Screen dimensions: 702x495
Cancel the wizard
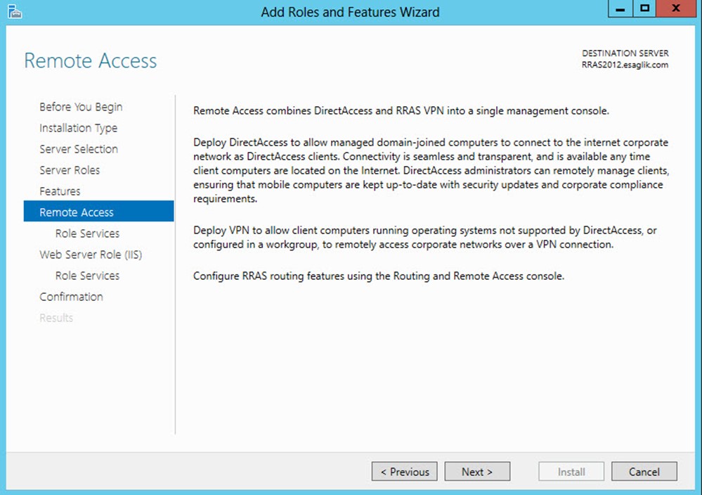point(644,472)
